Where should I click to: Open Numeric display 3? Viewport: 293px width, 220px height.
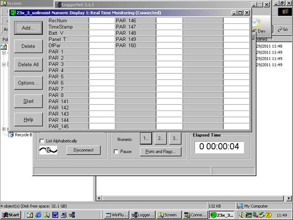coord(175,139)
